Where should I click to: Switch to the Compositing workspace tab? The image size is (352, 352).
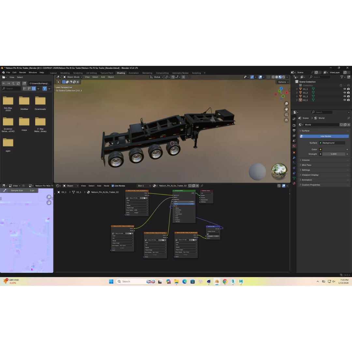point(162,73)
